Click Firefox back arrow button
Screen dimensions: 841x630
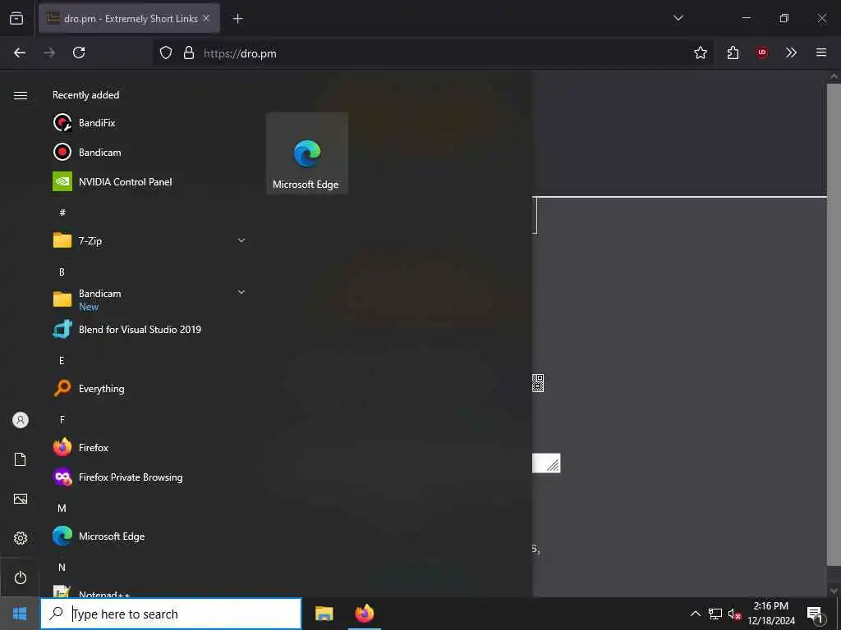20,52
